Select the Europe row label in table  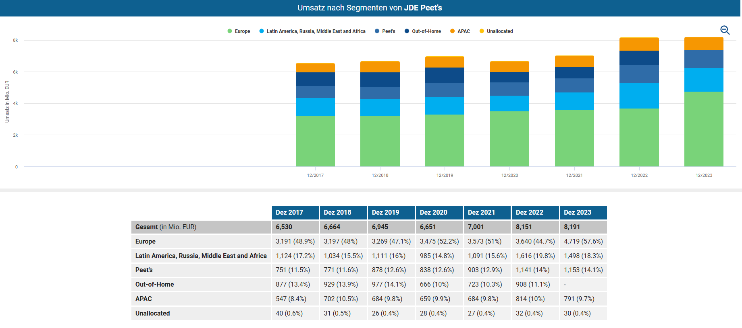(145, 242)
